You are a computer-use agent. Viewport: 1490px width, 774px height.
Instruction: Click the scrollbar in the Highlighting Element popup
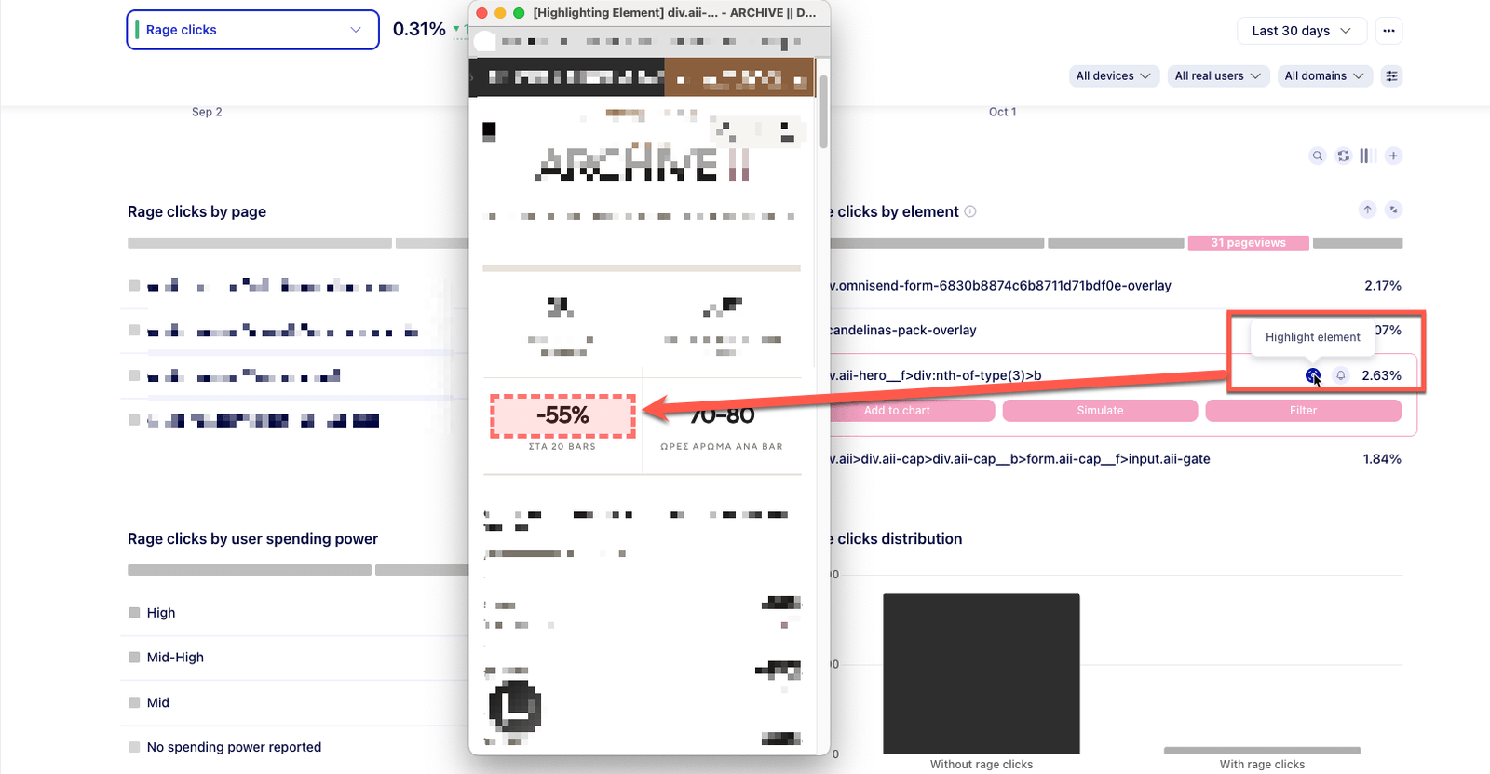pos(823,112)
